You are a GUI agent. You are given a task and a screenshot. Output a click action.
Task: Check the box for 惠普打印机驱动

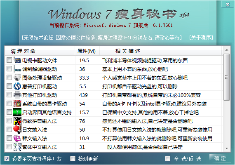9,86
